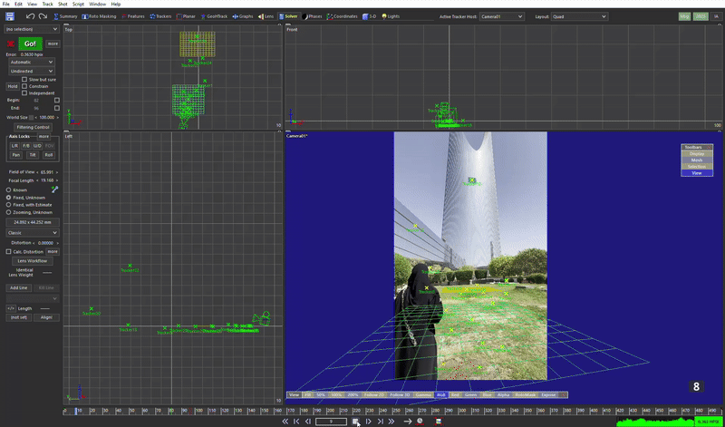Click the clock playback-rate icon
This screenshot has width=725, height=427.
[420, 421]
